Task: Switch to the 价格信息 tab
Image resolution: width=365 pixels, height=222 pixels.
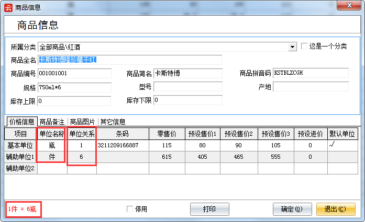Action: coord(22,122)
